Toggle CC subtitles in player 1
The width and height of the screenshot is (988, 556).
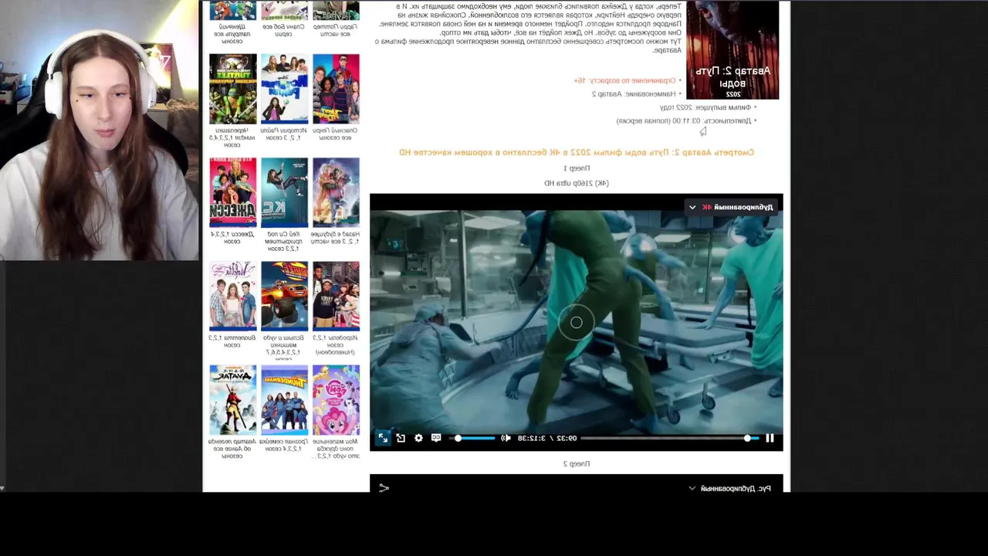pos(436,438)
